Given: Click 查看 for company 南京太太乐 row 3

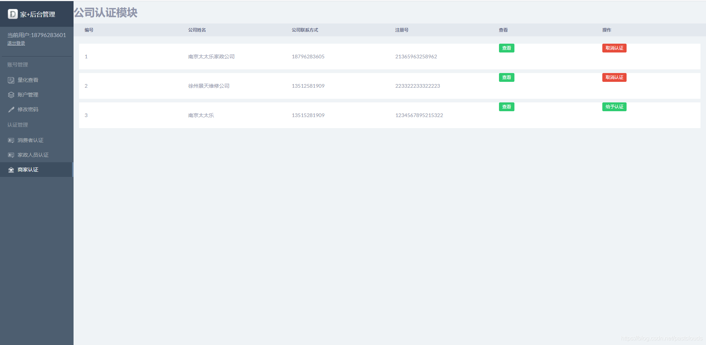Looking at the screenshot, I should pyautogui.click(x=506, y=107).
